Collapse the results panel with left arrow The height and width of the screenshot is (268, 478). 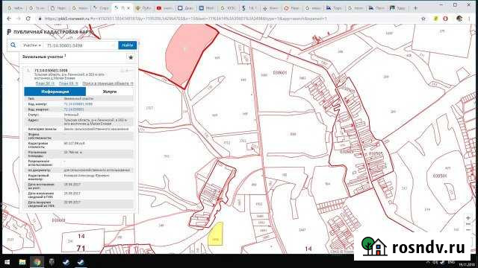click(x=18, y=80)
